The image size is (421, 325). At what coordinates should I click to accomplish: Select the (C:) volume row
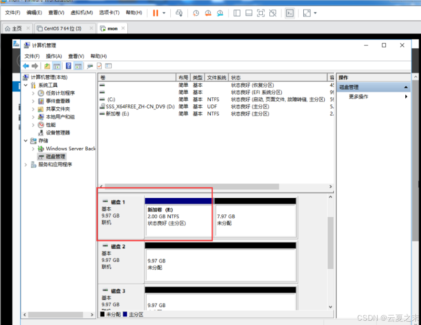[x=216, y=99]
